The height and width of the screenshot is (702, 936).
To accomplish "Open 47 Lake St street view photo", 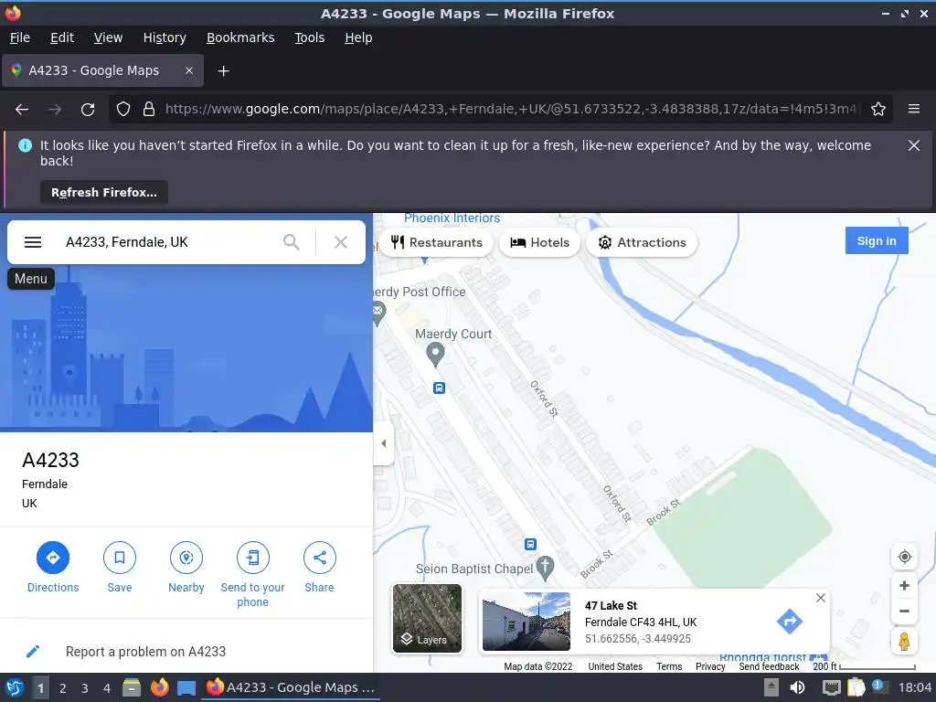I will click(x=526, y=621).
